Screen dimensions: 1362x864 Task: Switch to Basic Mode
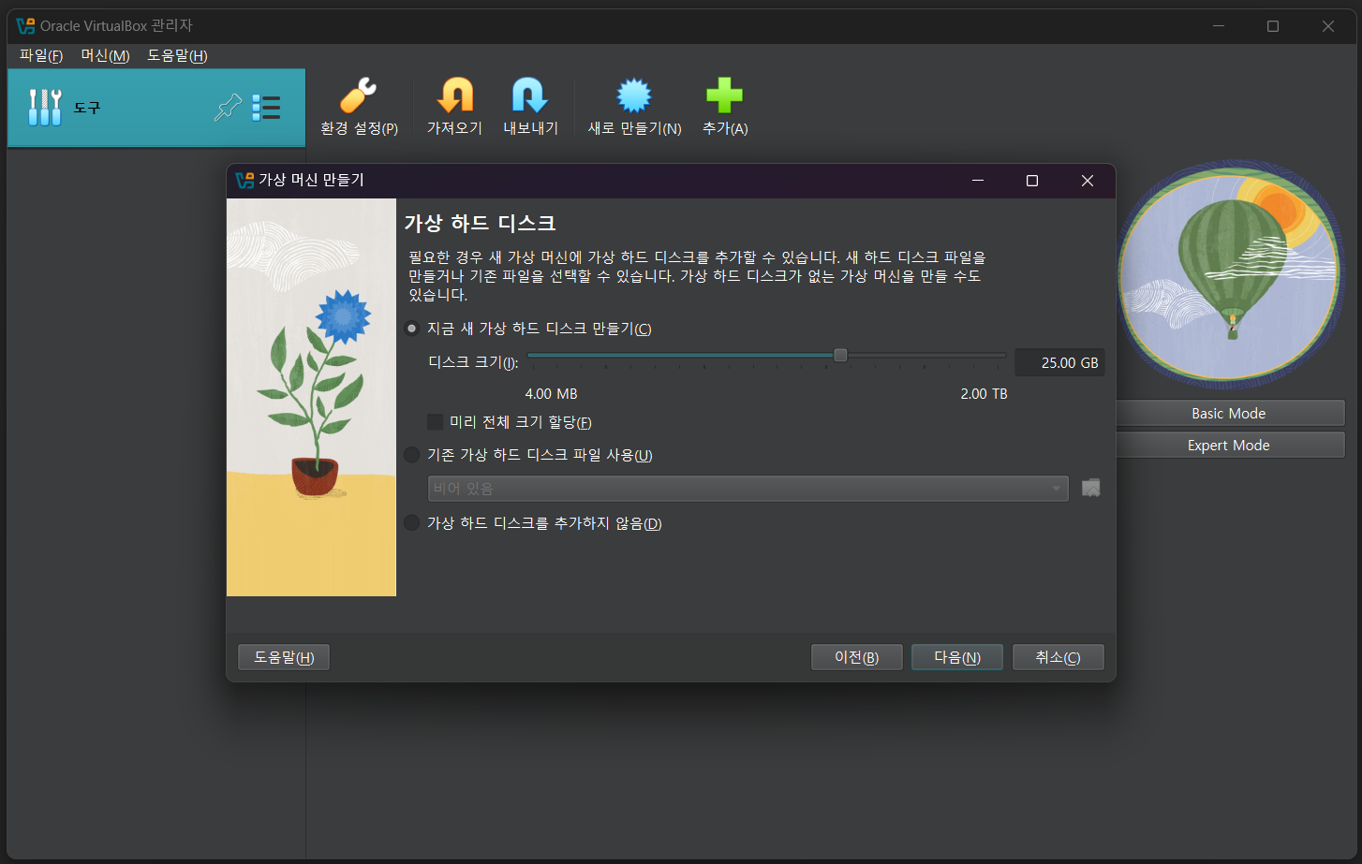[x=1229, y=414]
